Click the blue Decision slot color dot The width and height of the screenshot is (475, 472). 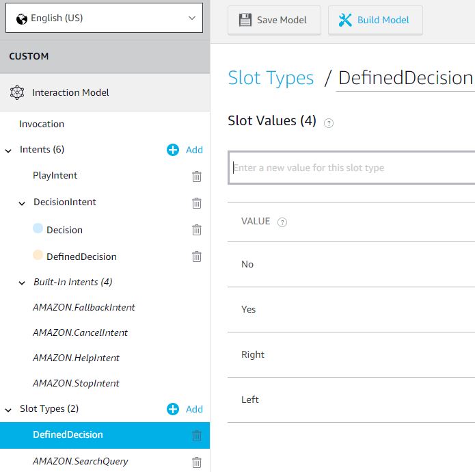38,228
